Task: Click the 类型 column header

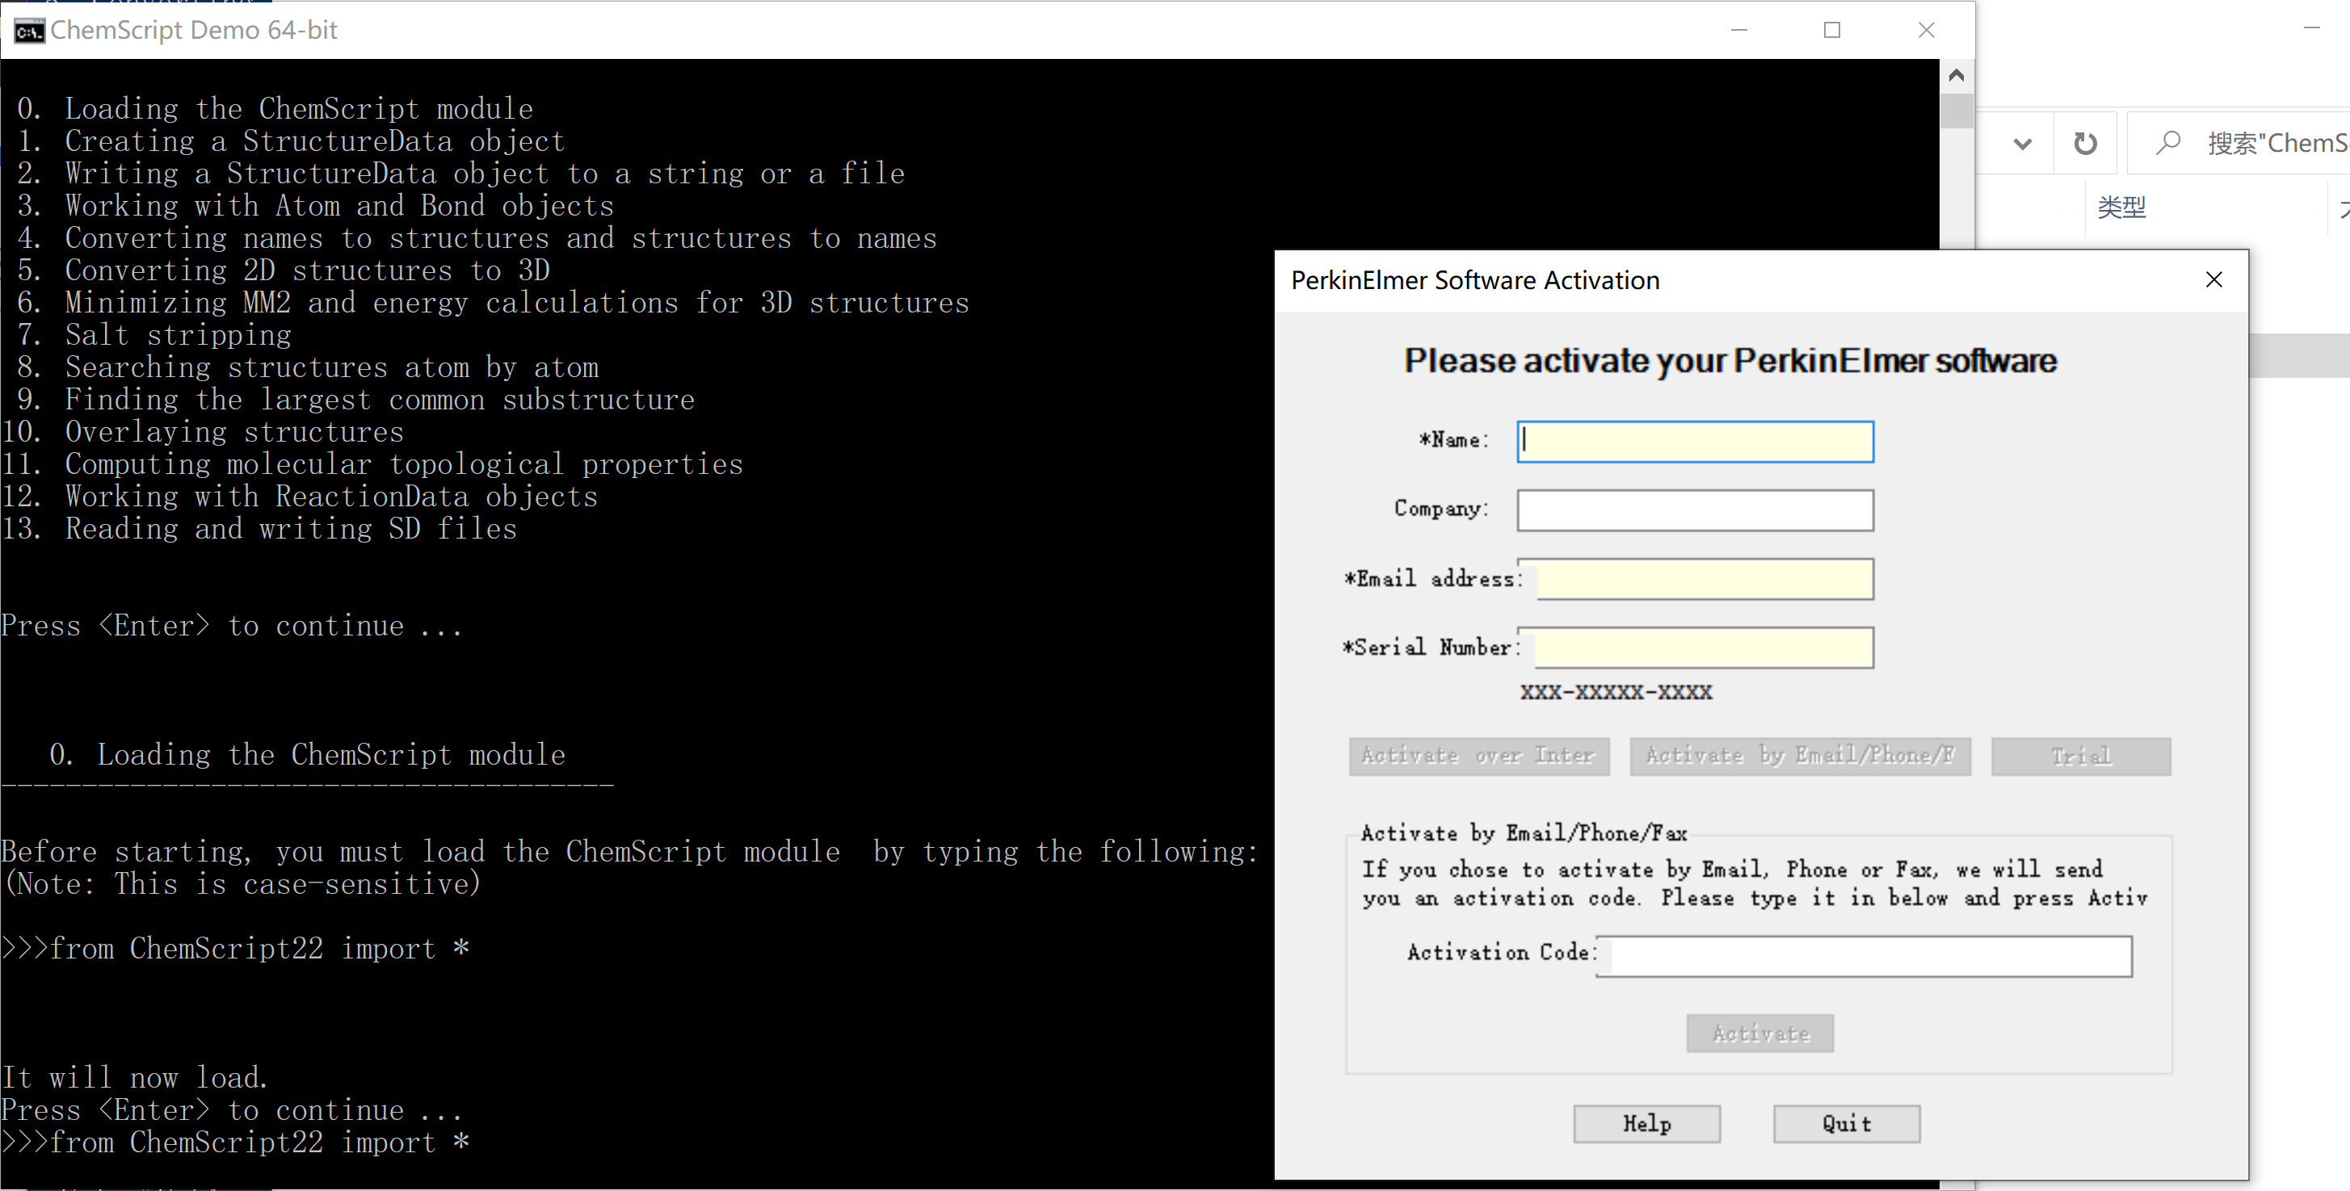Action: coord(2123,207)
